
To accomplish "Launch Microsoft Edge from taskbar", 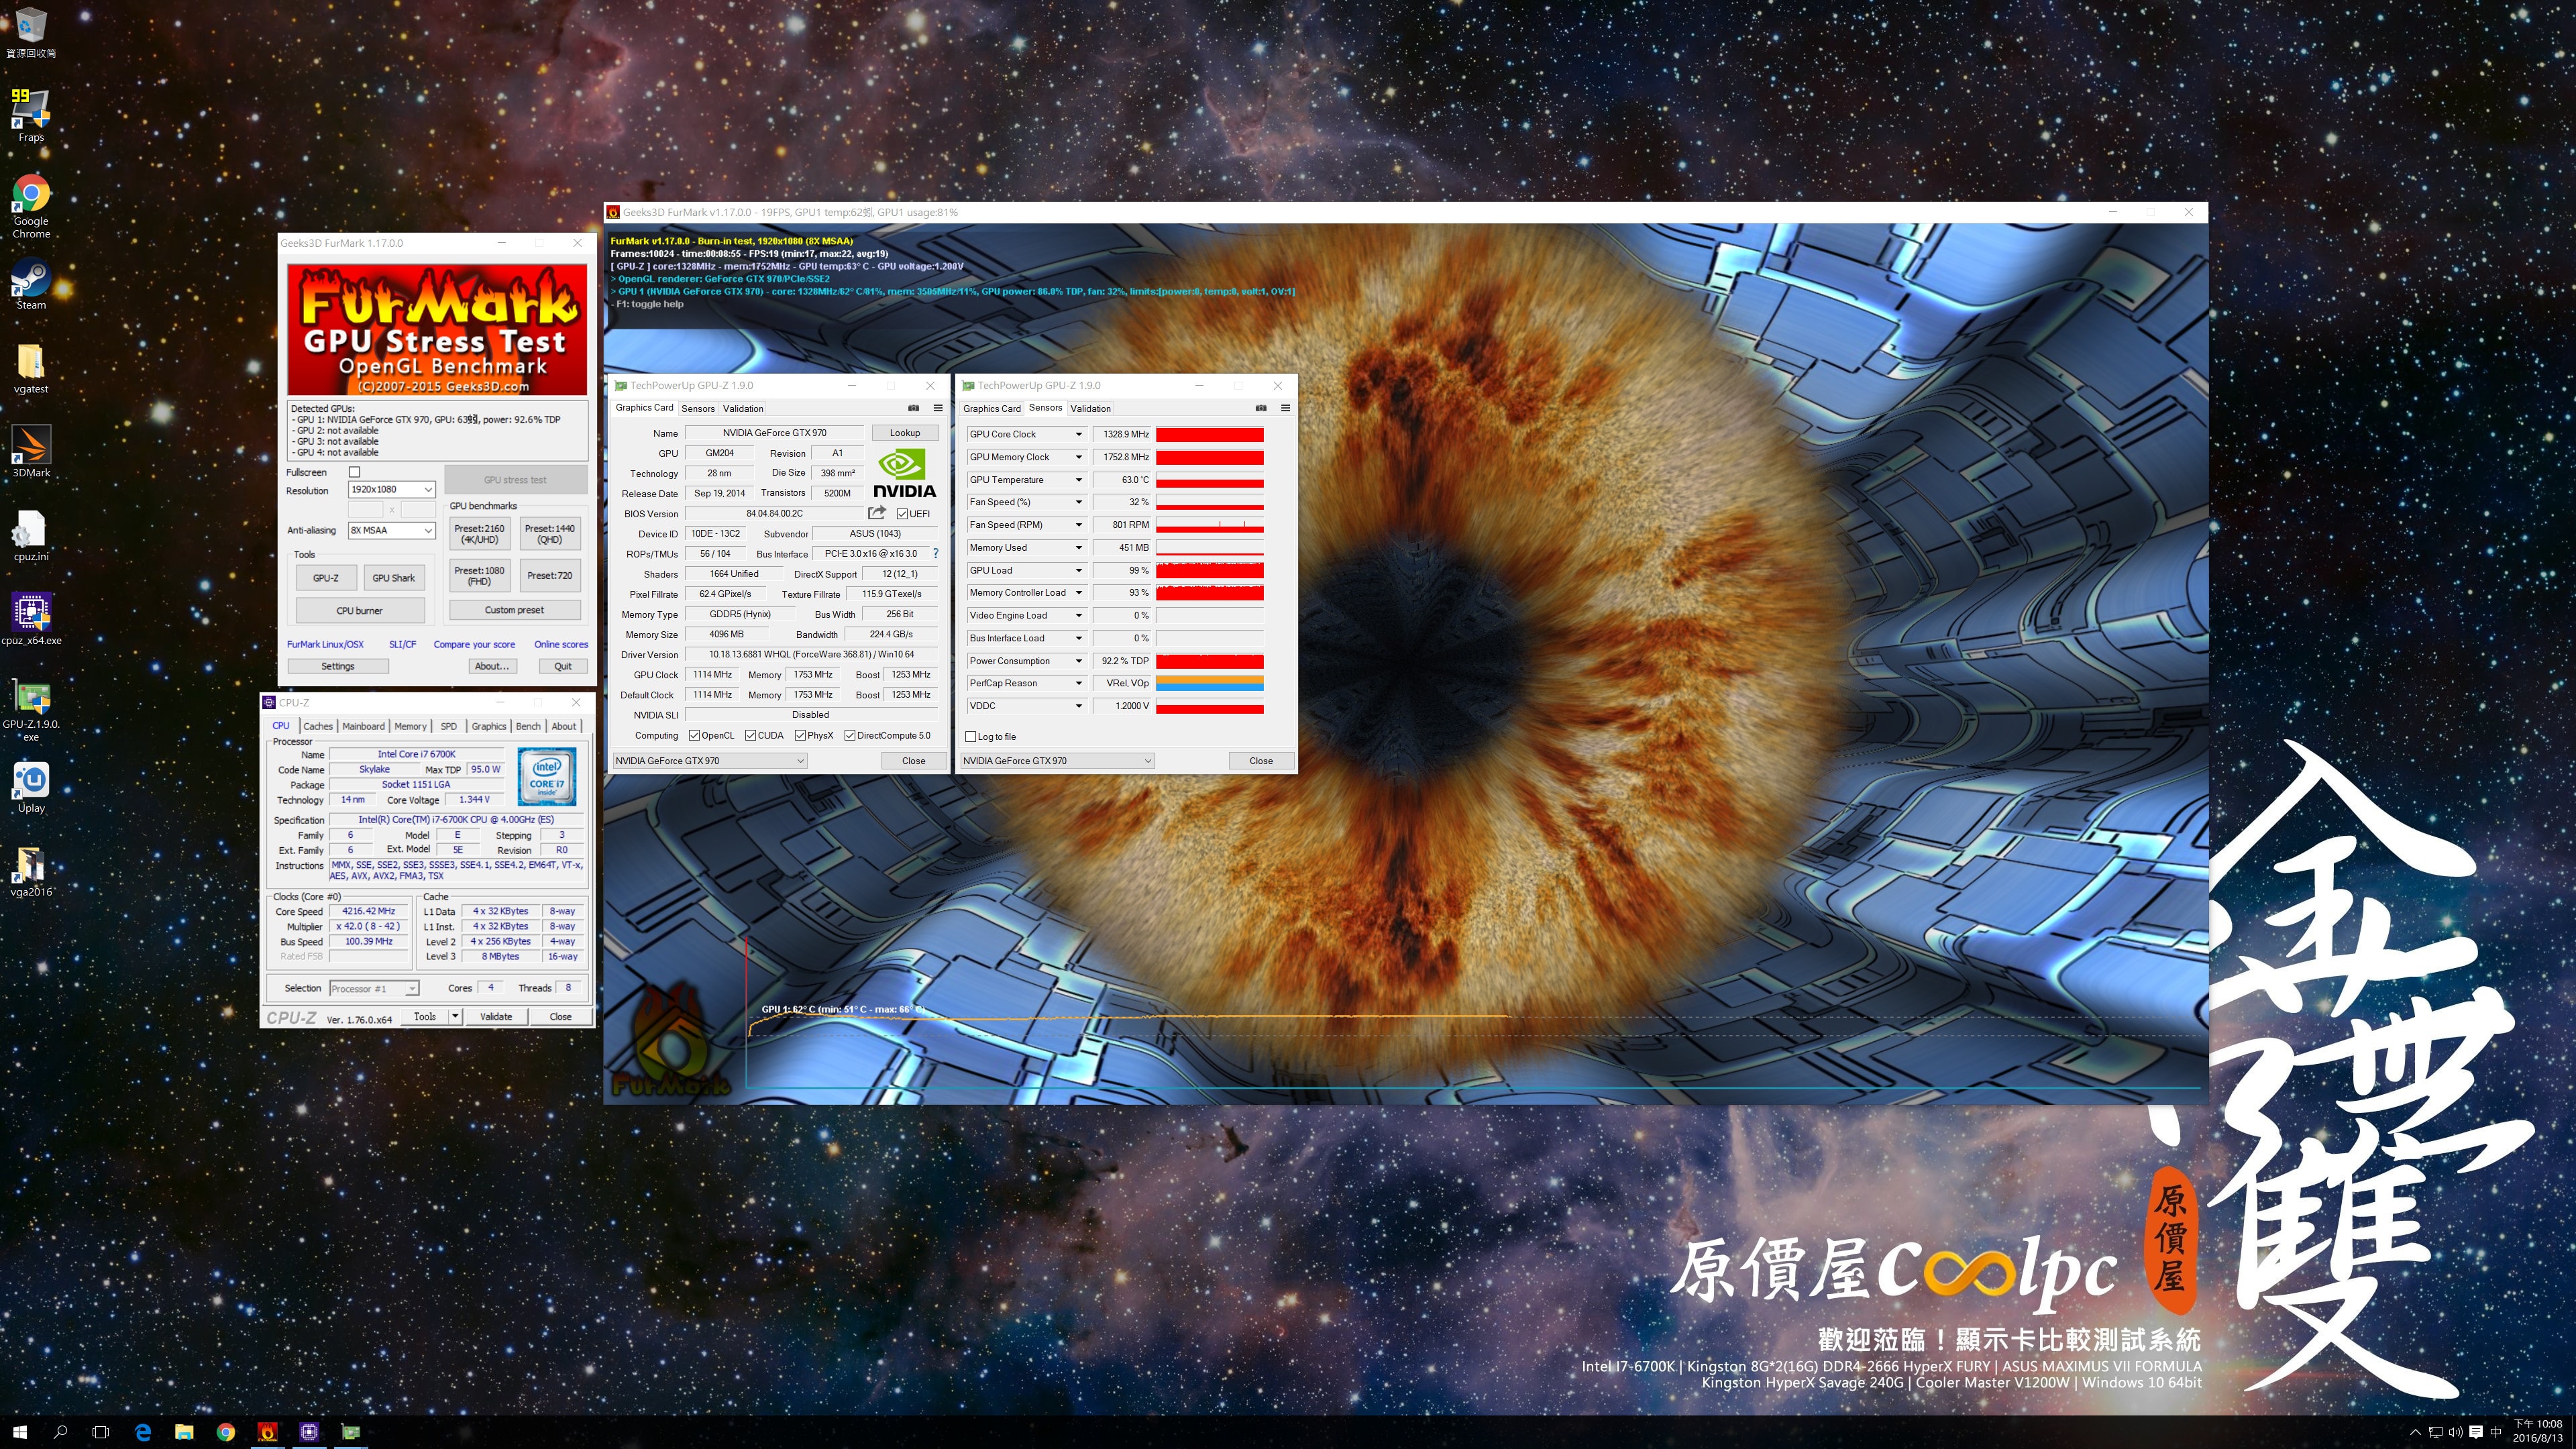I will coord(143,1432).
